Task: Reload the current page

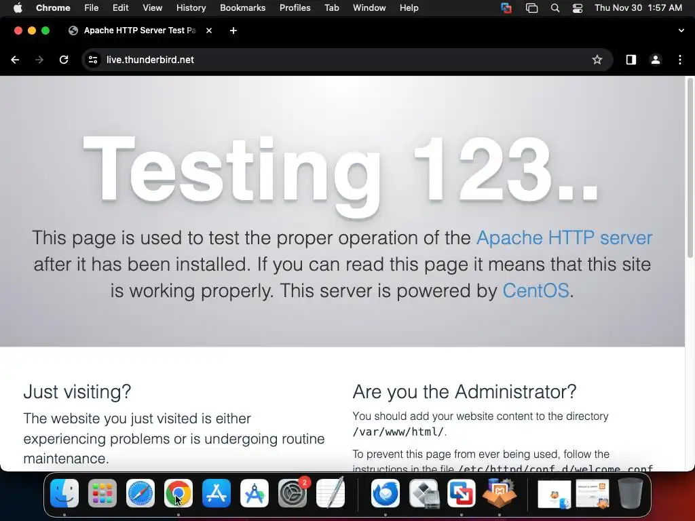Action: [x=64, y=60]
